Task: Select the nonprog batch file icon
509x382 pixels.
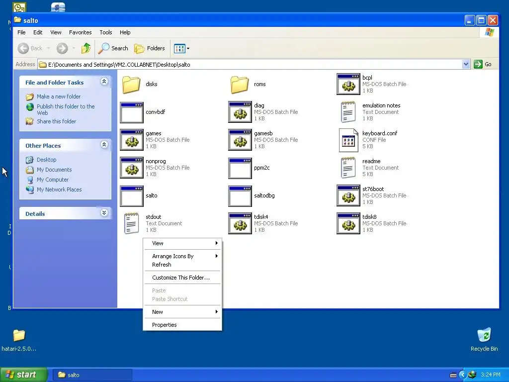Action: click(x=131, y=168)
